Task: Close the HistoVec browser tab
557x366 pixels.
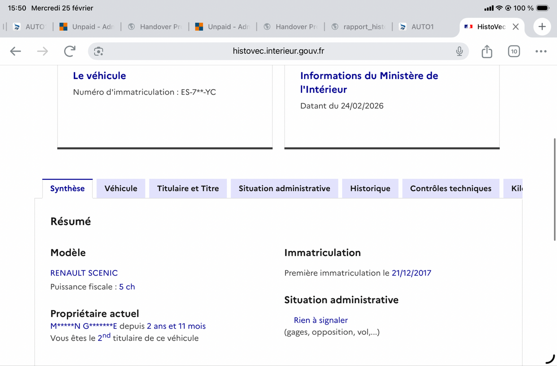Action: coord(515,26)
